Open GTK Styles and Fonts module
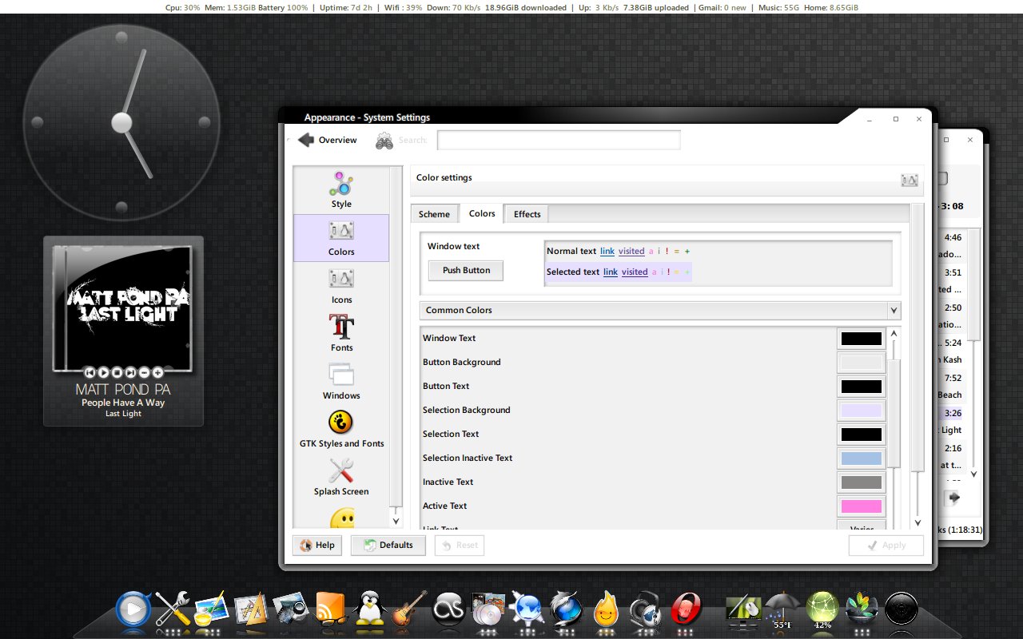This screenshot has width=1023, height=639. [341, 430]
